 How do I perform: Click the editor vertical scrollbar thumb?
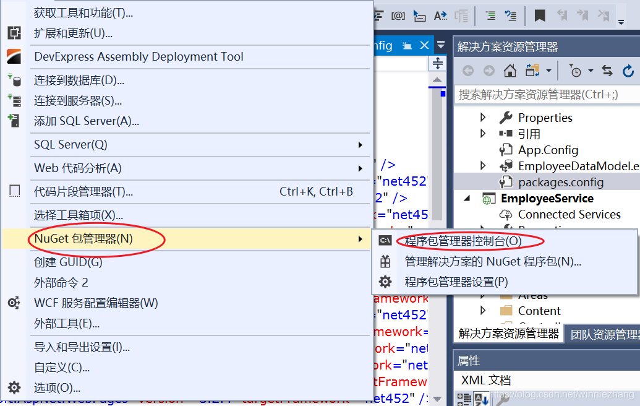click(x=437, y=153)
